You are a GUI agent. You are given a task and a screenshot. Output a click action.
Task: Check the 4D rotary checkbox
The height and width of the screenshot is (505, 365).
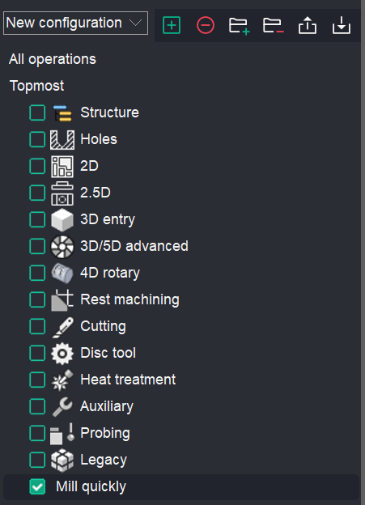[x=37, y=273]
